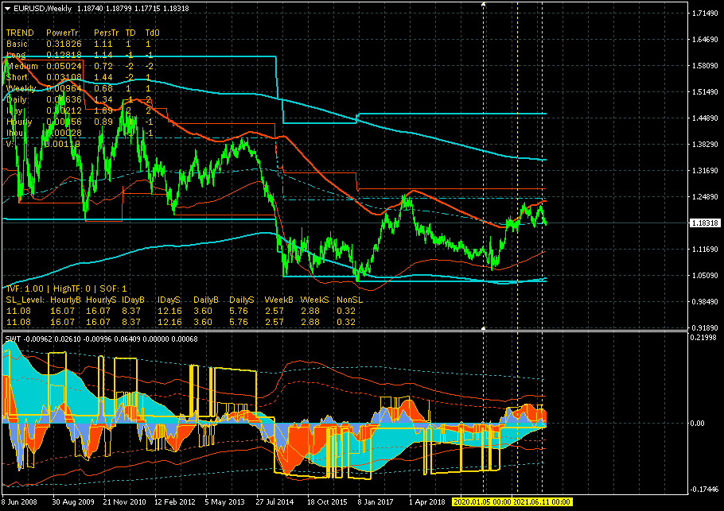Click the NonSL column header
Viewport: 724px width, 511px height.
click(349, 300)
